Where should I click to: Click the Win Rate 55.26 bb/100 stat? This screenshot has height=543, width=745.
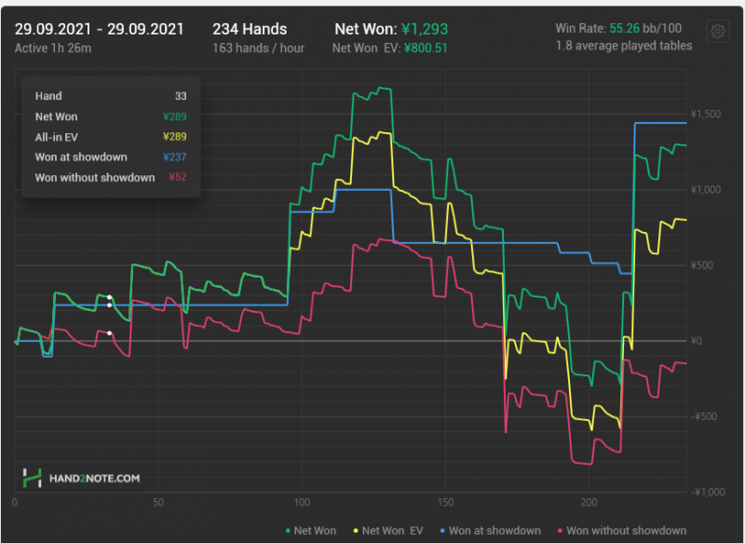(623, 28)
